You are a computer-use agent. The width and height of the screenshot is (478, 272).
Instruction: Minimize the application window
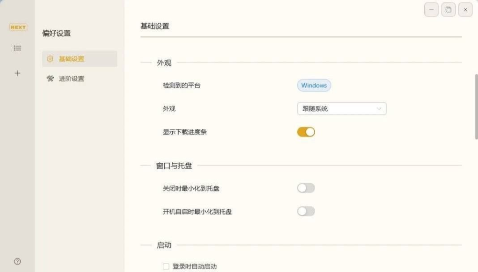pos(431,9)
